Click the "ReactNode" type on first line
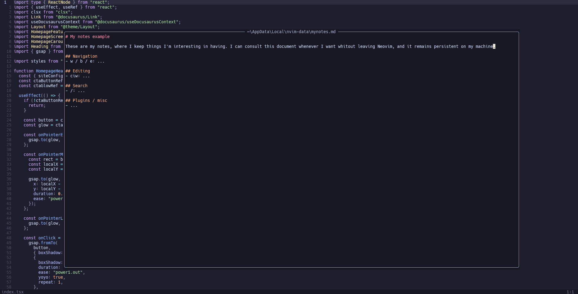This screenshot has height=294, width=578. pyautogui.click(x=59, y=2)
